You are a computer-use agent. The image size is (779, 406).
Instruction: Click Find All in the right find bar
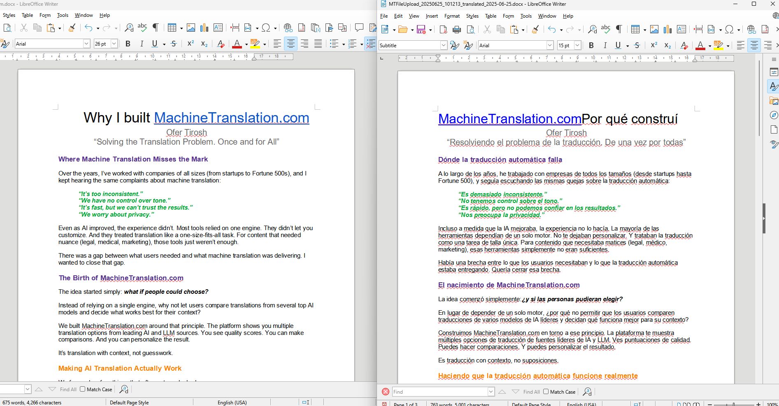point(531,392)
